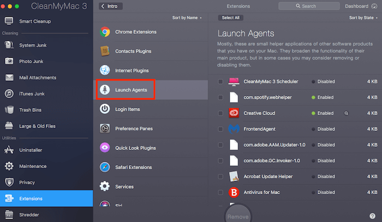Screen dimensions: 382x222
Task: Check the Creative Cloud checkbox
Action: point(220,113)
